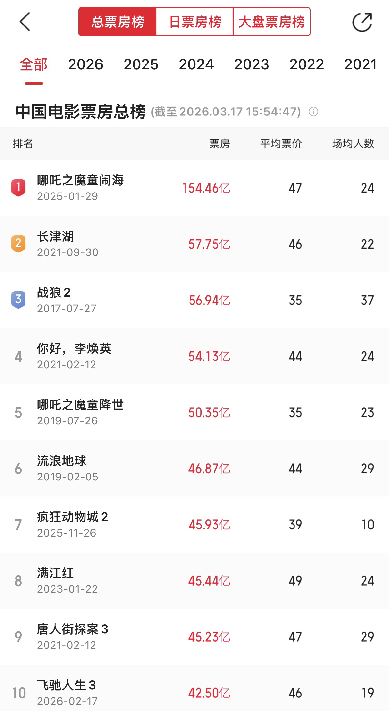Viewport: 389px width, 711px height.
Task: Tap the 平均票价 column header
Action: [x=281, y=143]
